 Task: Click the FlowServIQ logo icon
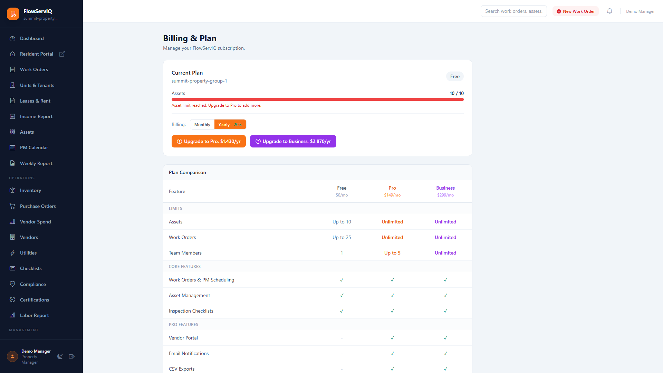13,14
